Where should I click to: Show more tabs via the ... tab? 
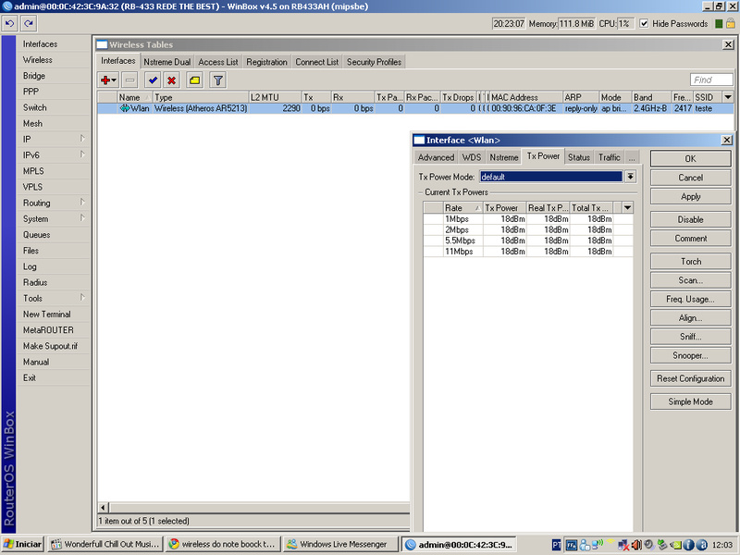coord(632,157)
